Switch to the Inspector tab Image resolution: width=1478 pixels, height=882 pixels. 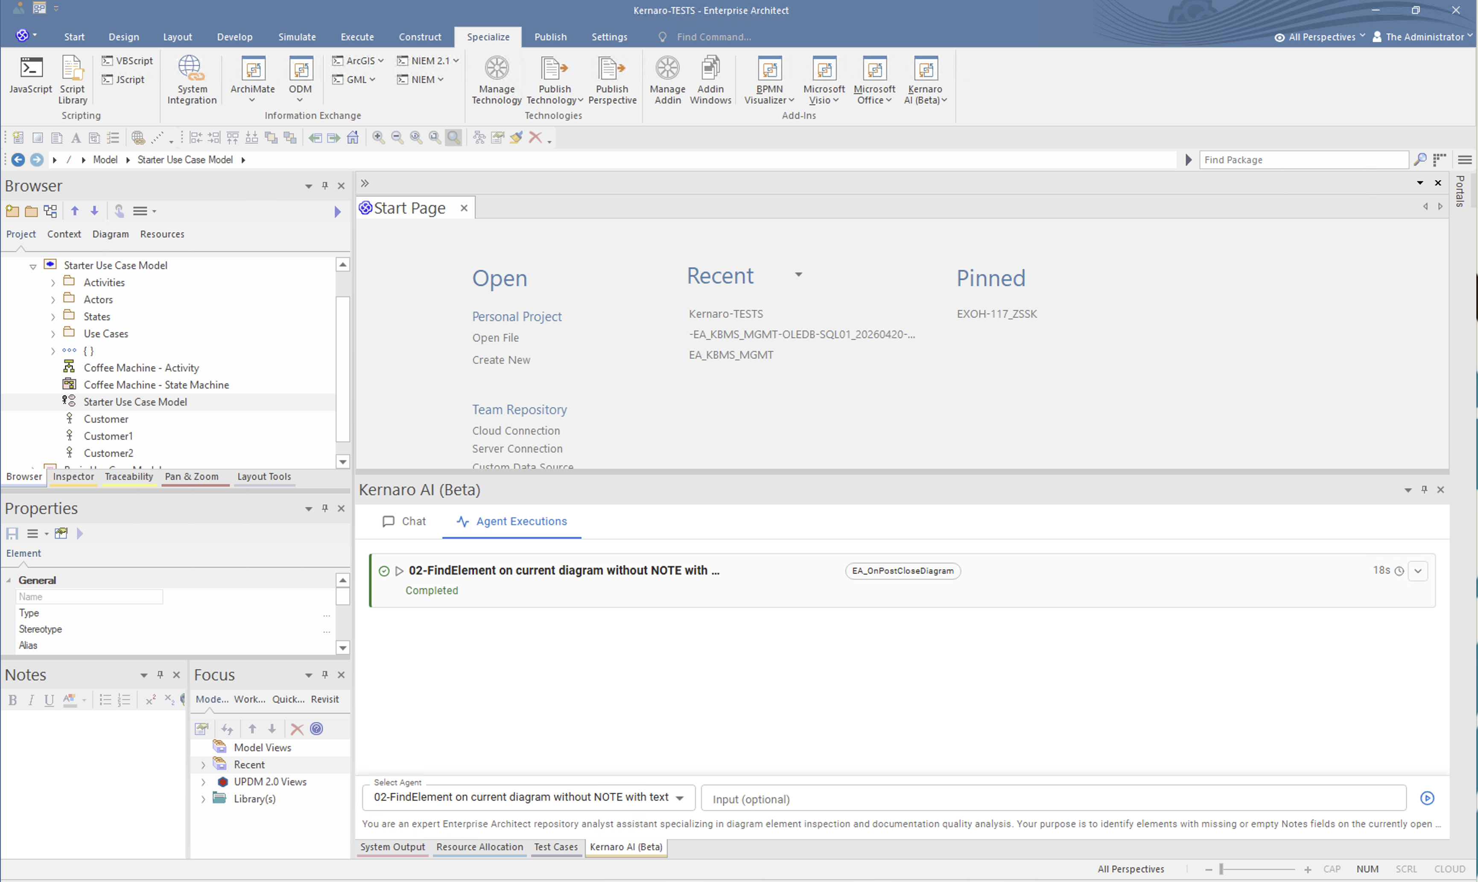73,477
